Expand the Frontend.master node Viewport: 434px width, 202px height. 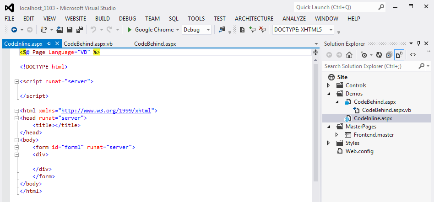(x=337, y=135)
